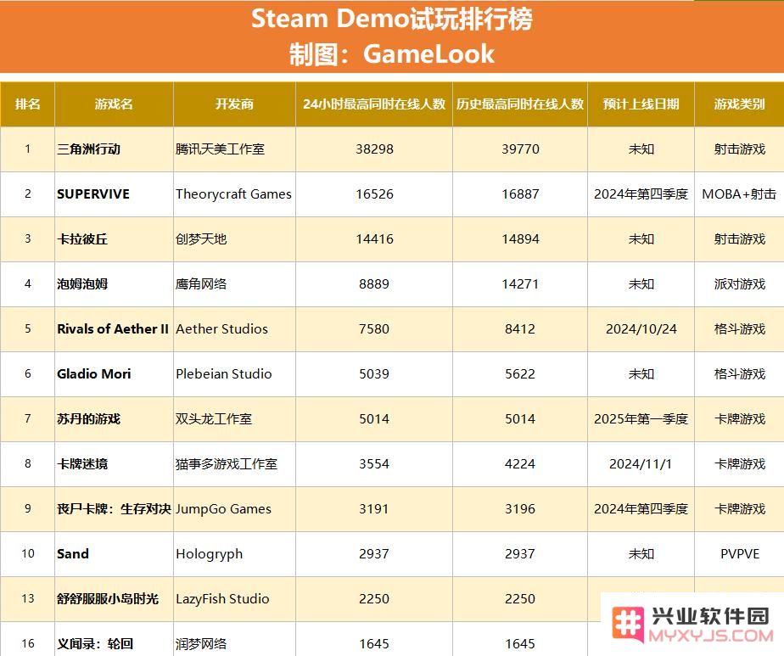Click the value 8412
784x656 pixels.
[520, 329]
